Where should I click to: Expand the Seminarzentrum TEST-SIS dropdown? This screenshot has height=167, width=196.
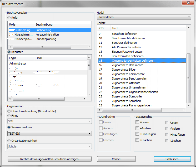[x=50, y=134]
